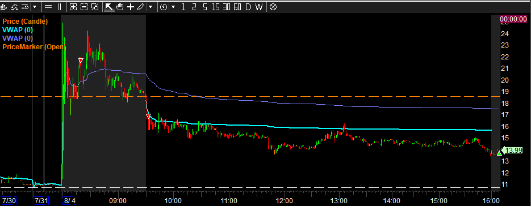The image size is (531, 206).
Task: Expand the dropdown after the list settings icon
Action: [35, 7]
